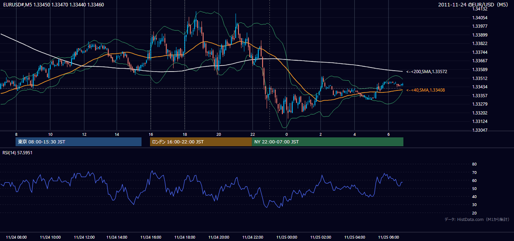Click hour label 16 under the price chart
The image size is (514, 241).
click(150, 134)
